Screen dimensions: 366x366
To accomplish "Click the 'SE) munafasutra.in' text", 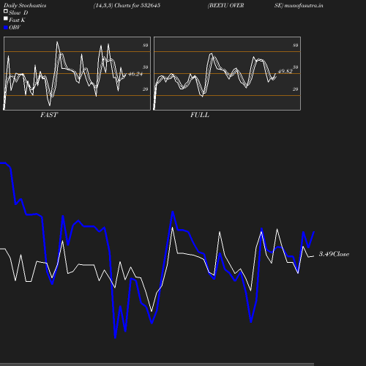I will (299, 5).
